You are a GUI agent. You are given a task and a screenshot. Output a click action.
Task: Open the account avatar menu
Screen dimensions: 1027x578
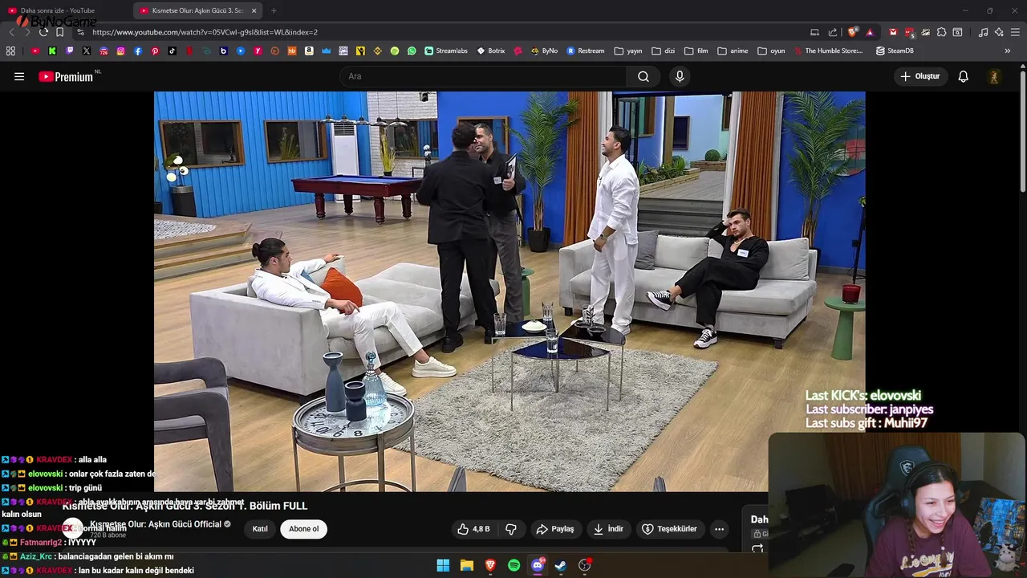[994, 76]
